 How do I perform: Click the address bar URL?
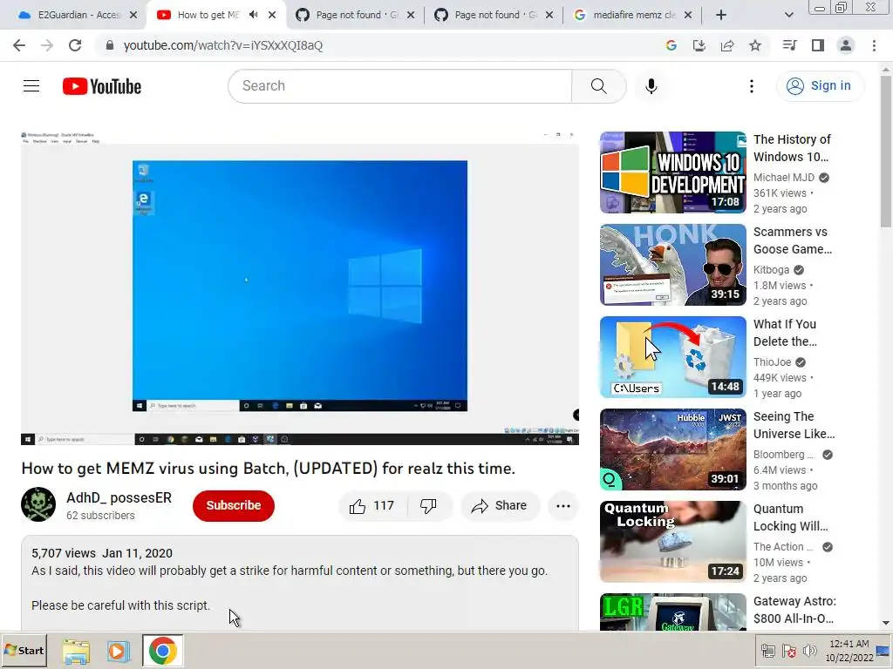222,45
